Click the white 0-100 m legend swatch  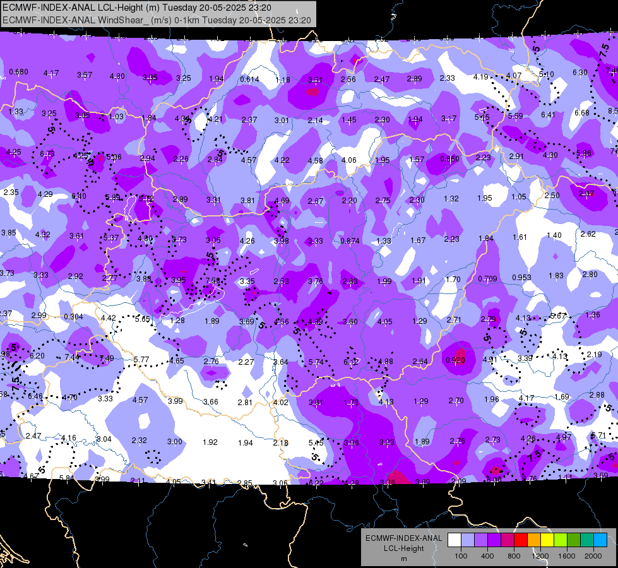coord(454,540)
